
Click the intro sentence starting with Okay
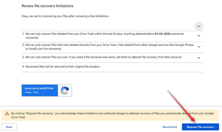point(65,16)
